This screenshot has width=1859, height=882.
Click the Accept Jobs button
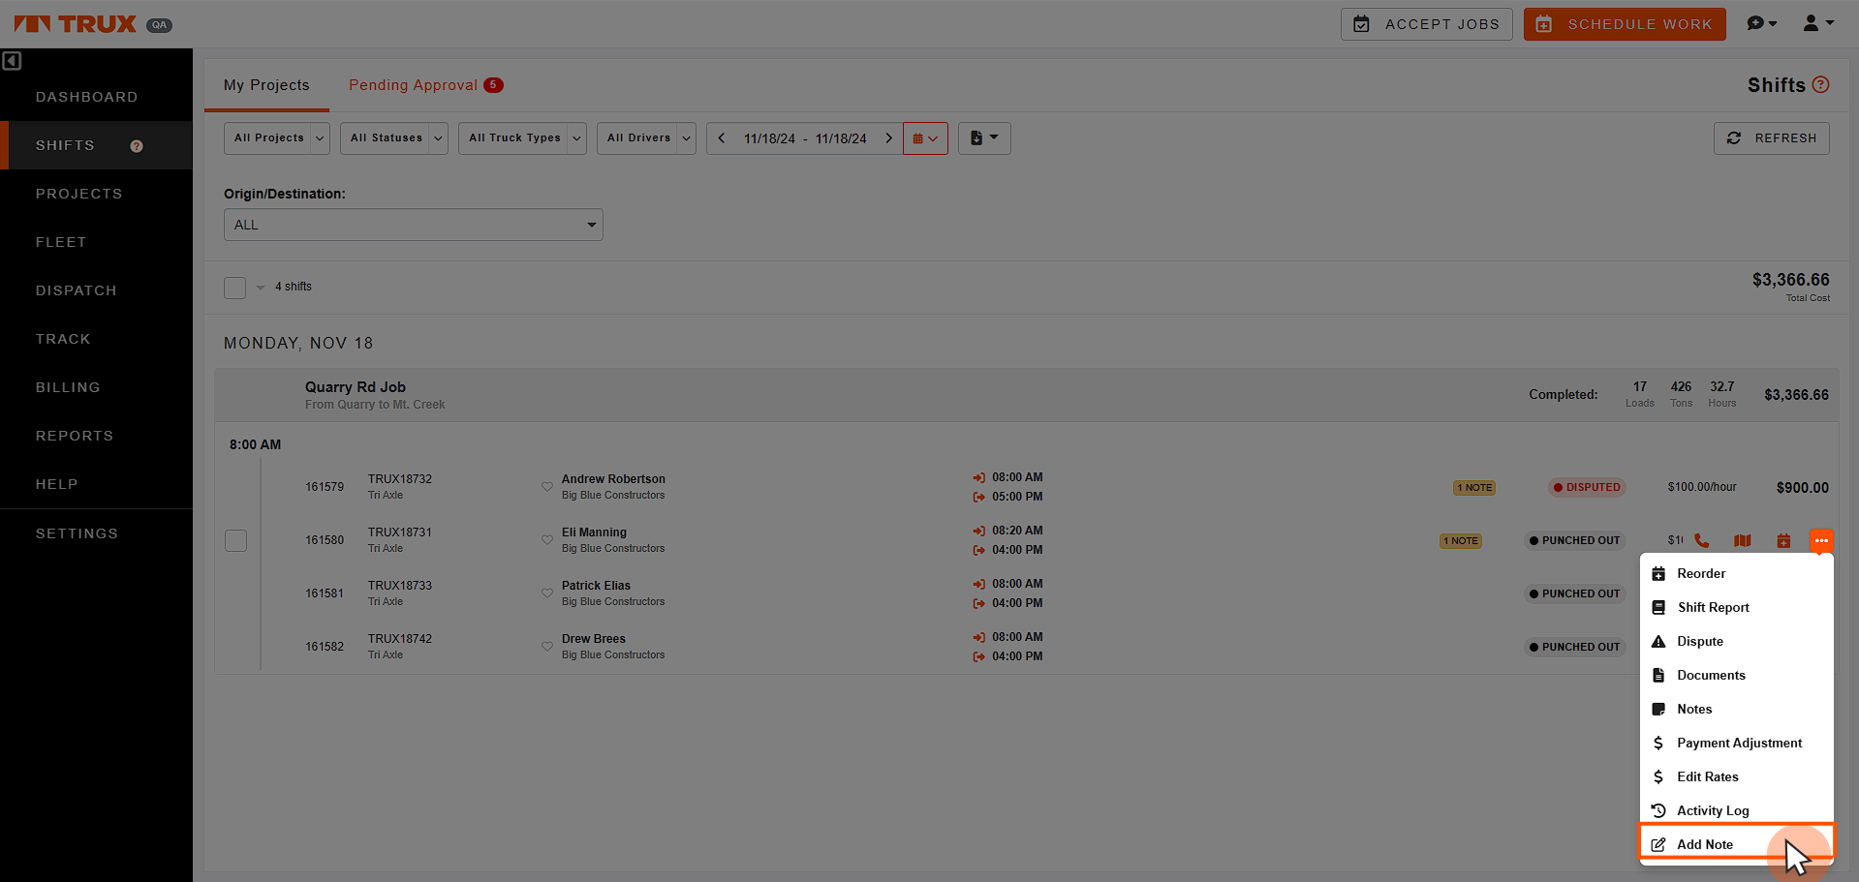click(1426, 24)
